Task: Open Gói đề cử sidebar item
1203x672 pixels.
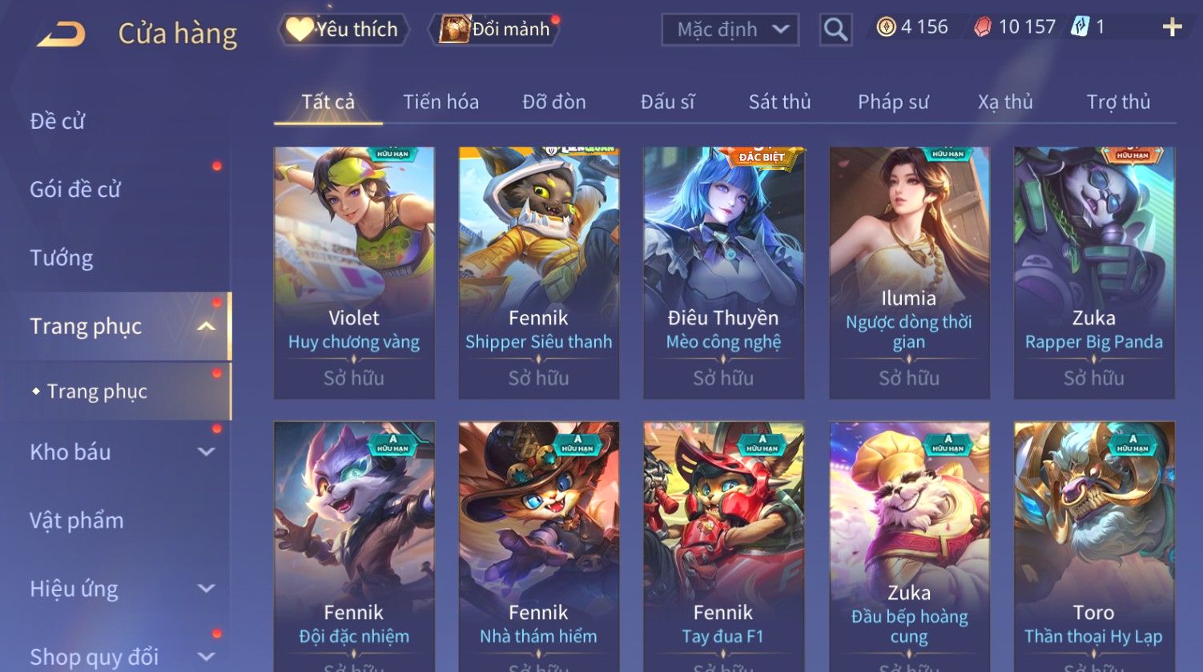Action: pos(75,190)
